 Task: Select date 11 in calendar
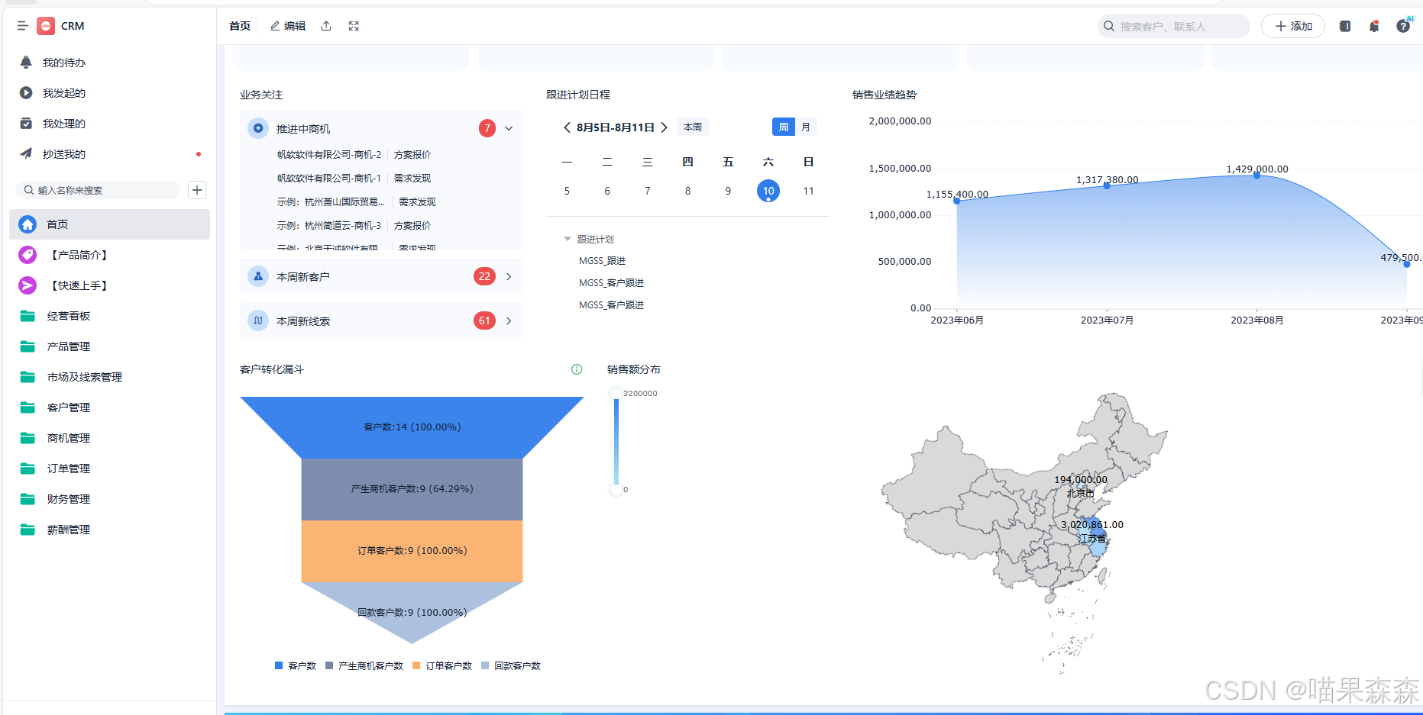[x=808, y=191]
